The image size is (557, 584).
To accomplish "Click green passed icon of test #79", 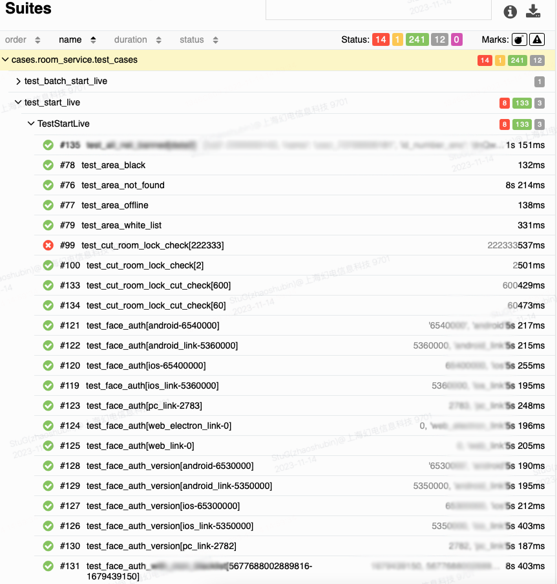I will coord(48,225).
